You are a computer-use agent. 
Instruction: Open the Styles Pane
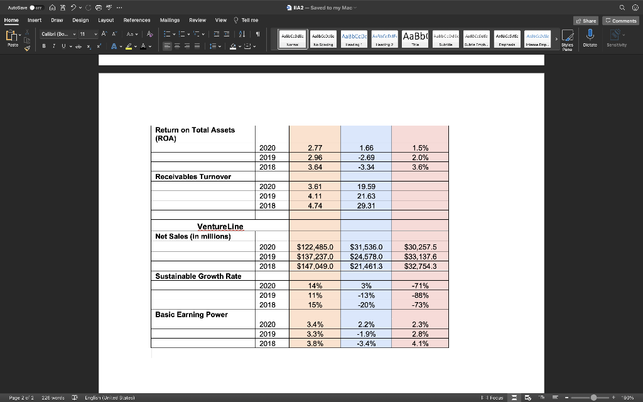[567, 40]
